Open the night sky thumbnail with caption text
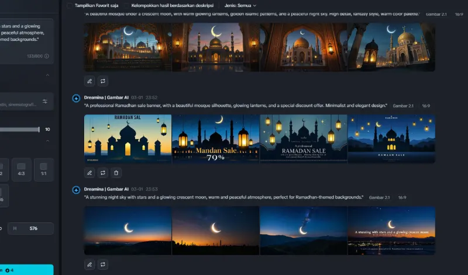This screenshot has height=275, width=468. [391, 230]
